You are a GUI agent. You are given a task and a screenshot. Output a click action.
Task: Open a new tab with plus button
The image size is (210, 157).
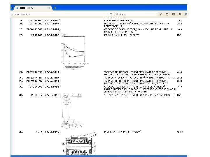pyautogui.click(x=55, y=8)
